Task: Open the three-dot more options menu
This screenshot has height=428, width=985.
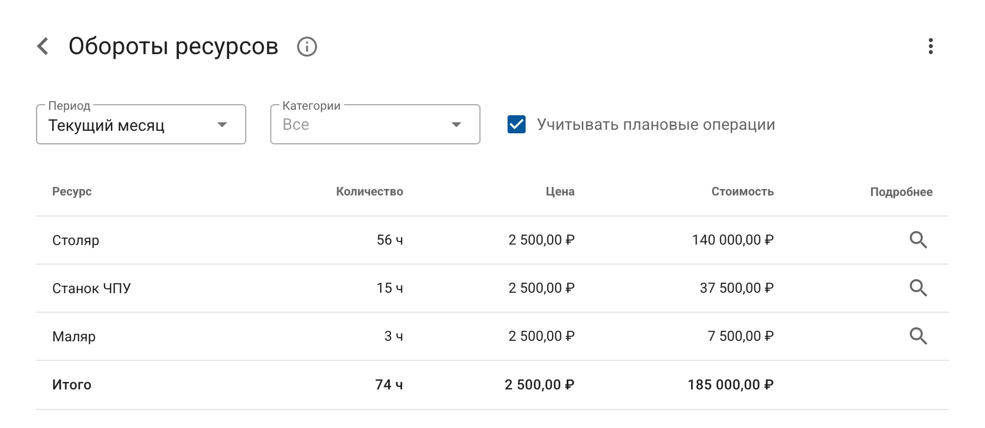Action: tap(930, 46)
